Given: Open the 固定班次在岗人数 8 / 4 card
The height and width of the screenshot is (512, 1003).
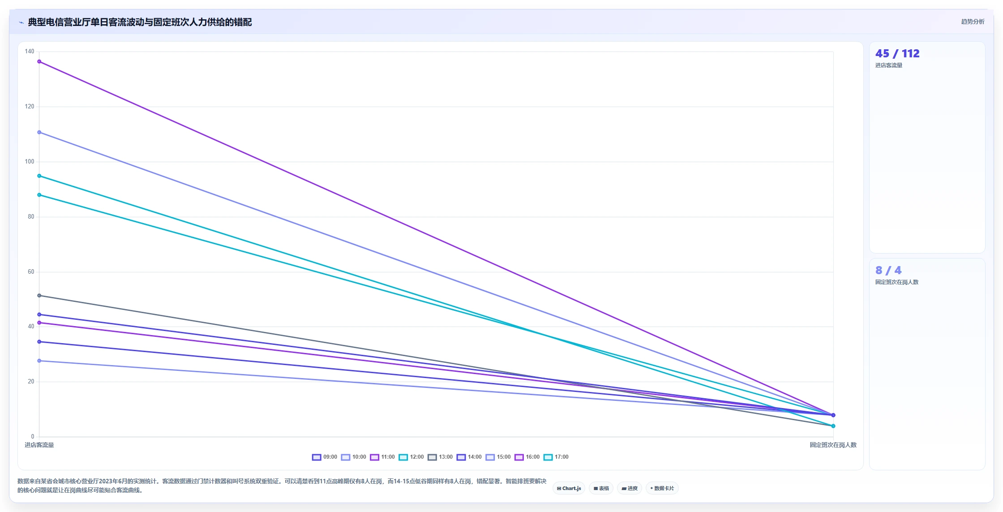Looking at the screenshot, I should click(927, 364).
